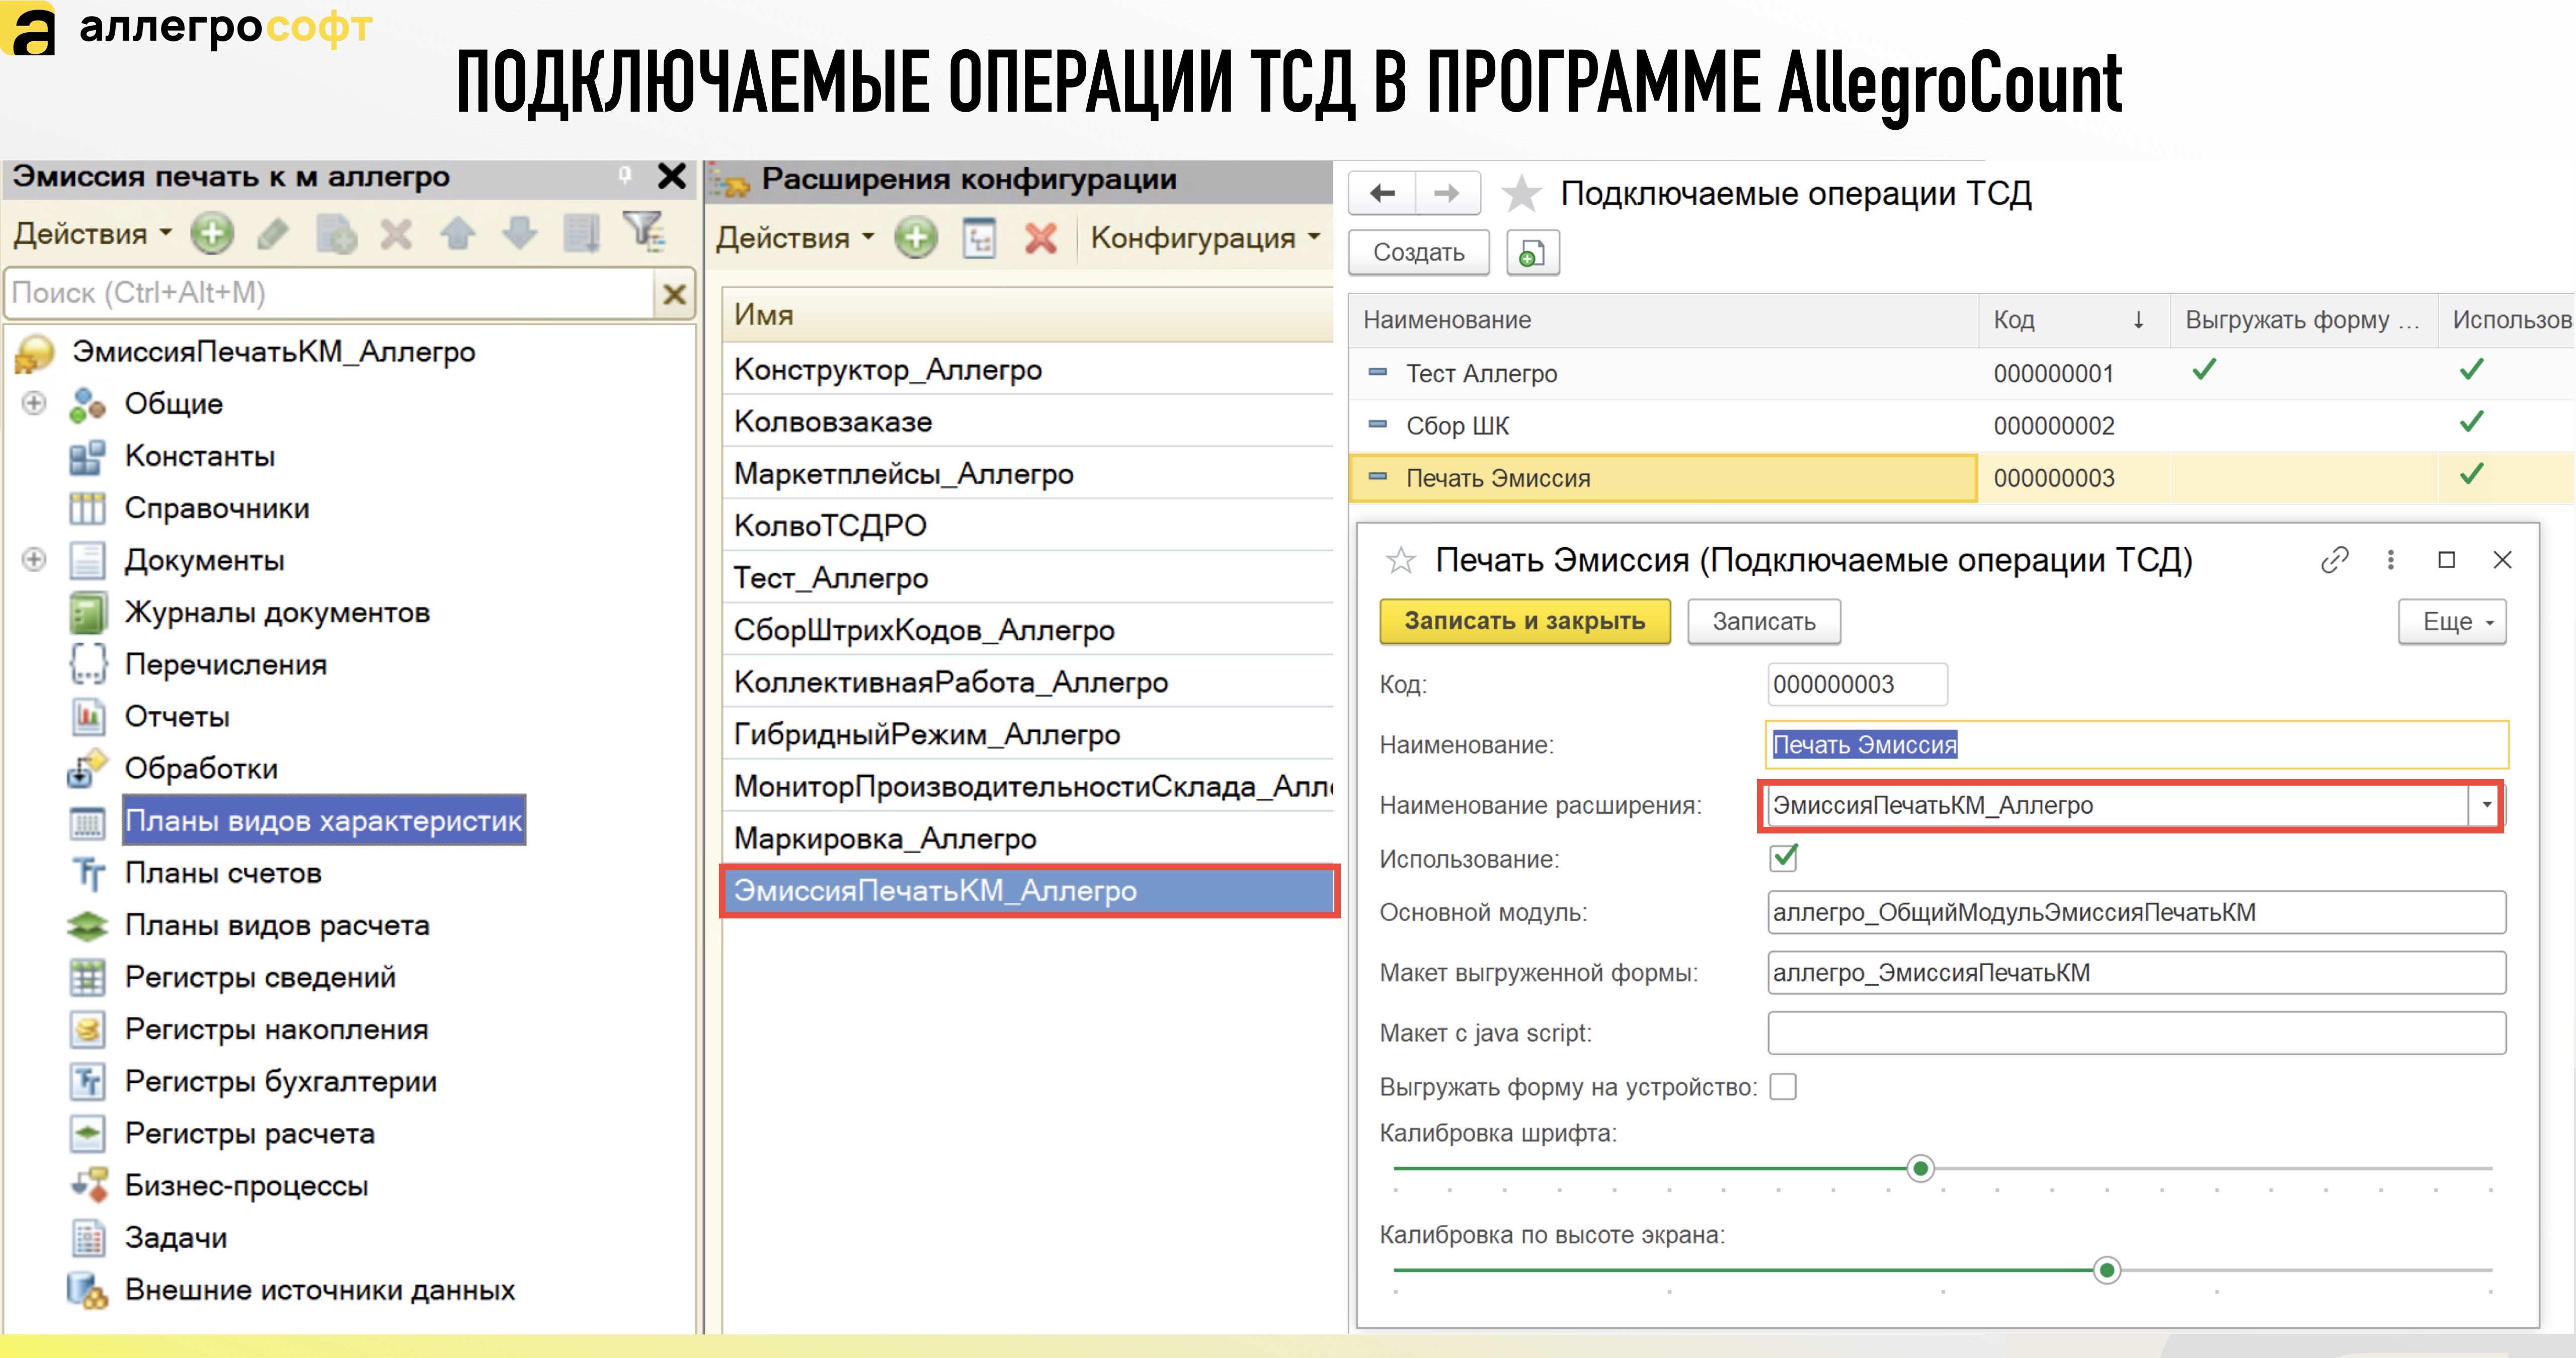Select Маркировка_Аллегро extension row
Viewport: 2576px width, 1358px height.
[1028, 838]
